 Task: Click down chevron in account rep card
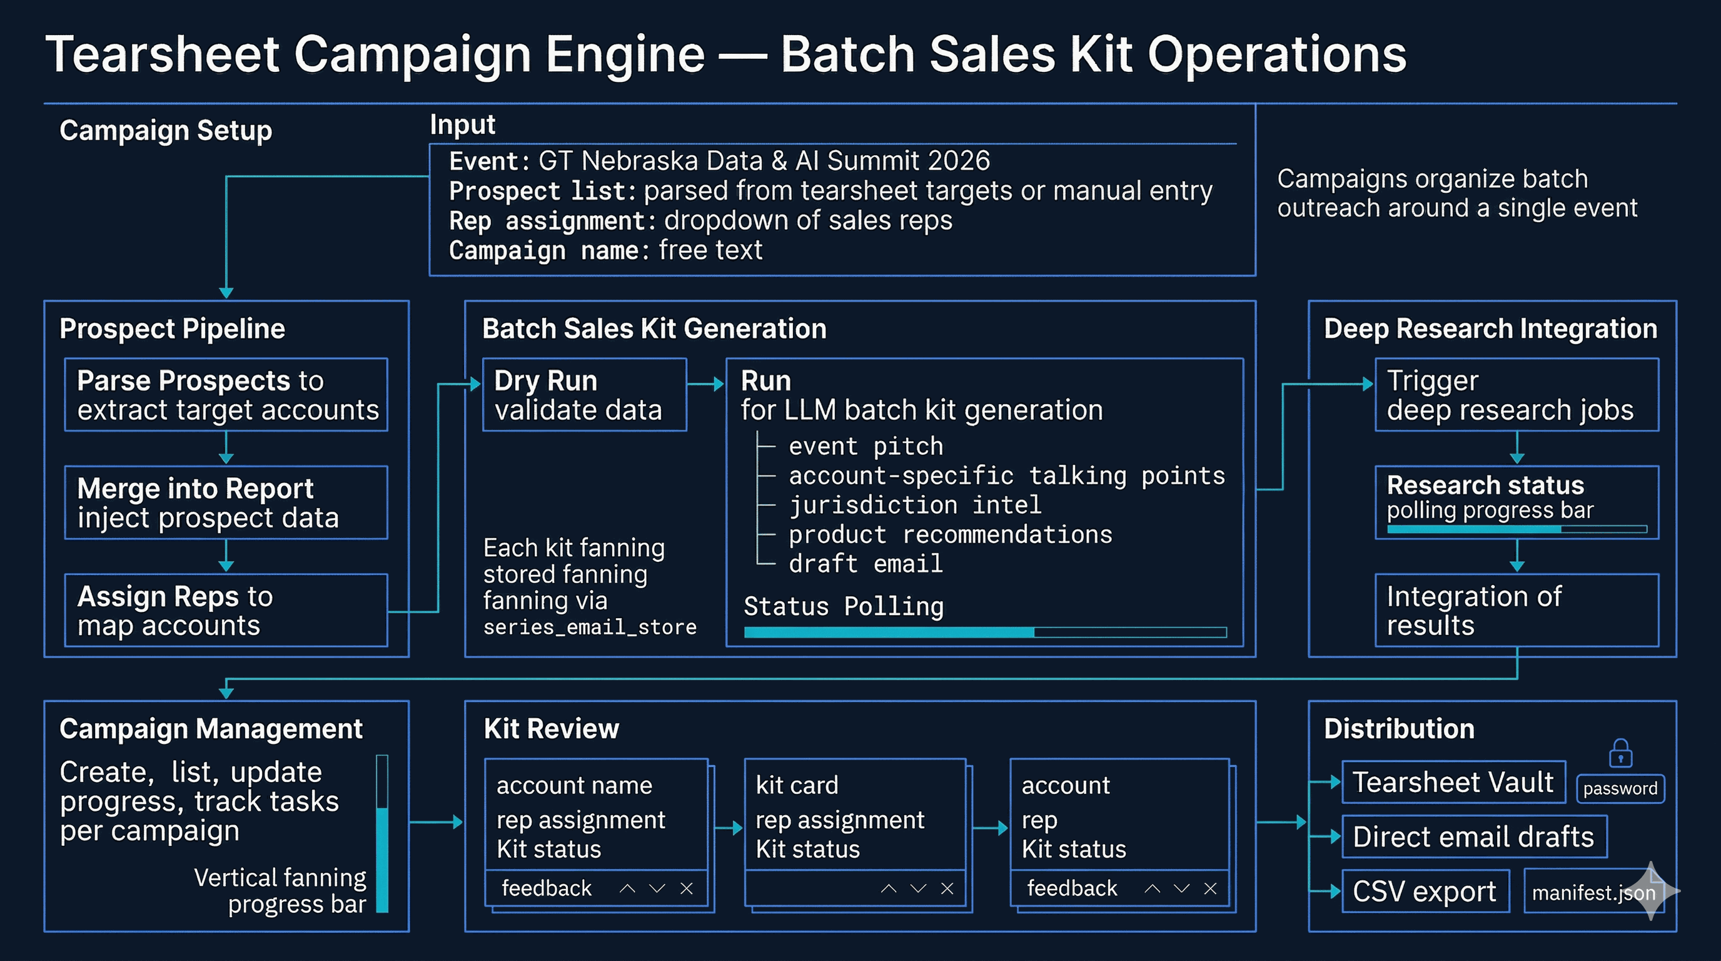1182,888
